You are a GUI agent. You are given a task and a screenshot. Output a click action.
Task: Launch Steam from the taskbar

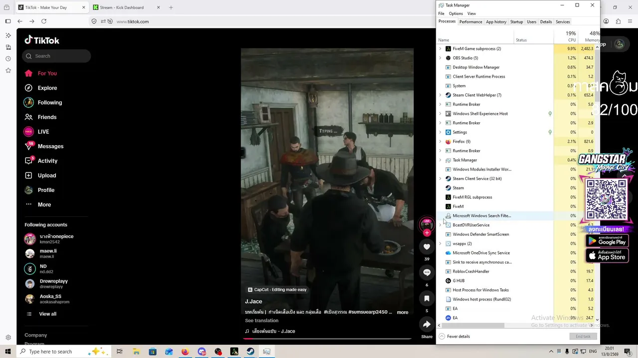pyautogui.click(x=251, y=352)
